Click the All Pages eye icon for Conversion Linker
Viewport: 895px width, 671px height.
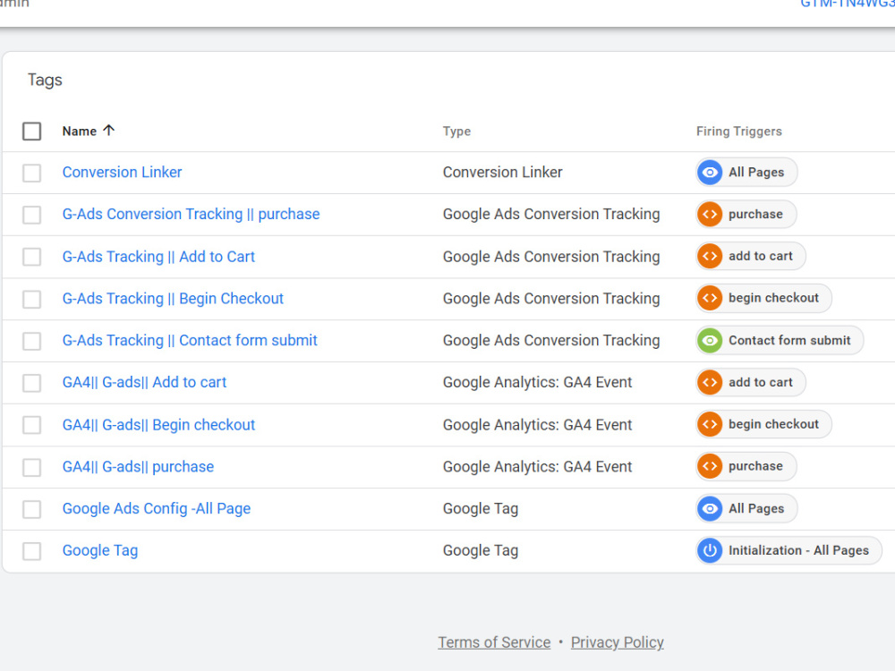pos(710,173)
